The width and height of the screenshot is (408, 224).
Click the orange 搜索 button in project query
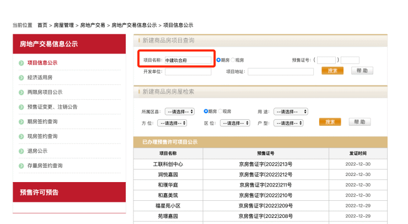click(332, 71)
